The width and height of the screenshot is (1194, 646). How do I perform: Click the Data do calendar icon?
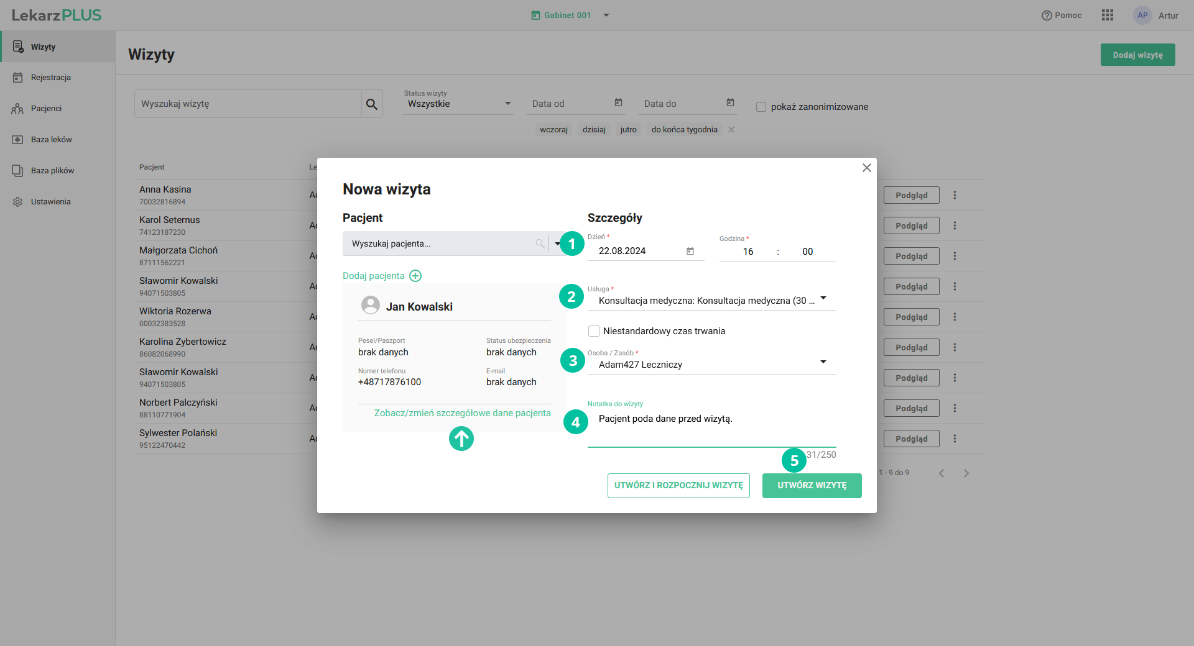[x=730, y=103]
